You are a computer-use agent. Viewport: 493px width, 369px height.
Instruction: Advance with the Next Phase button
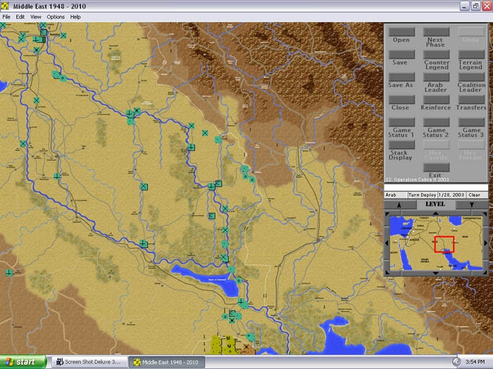point(436,32)
